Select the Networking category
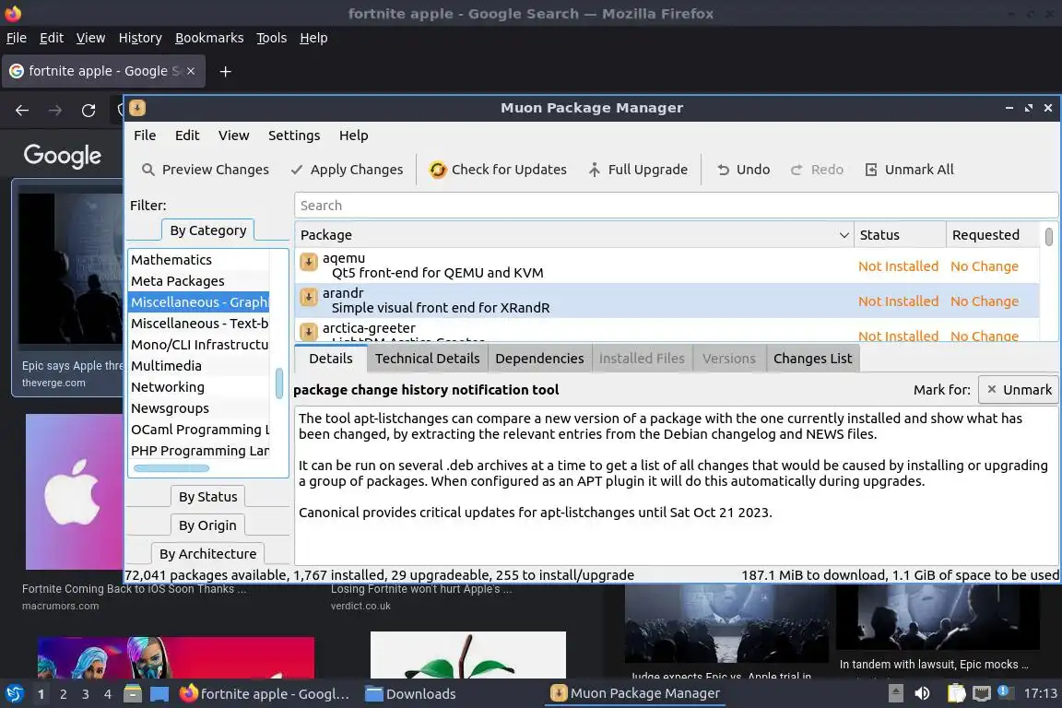Image resolution: width=1062 pixels, height=708 pixels. [198, 387]
